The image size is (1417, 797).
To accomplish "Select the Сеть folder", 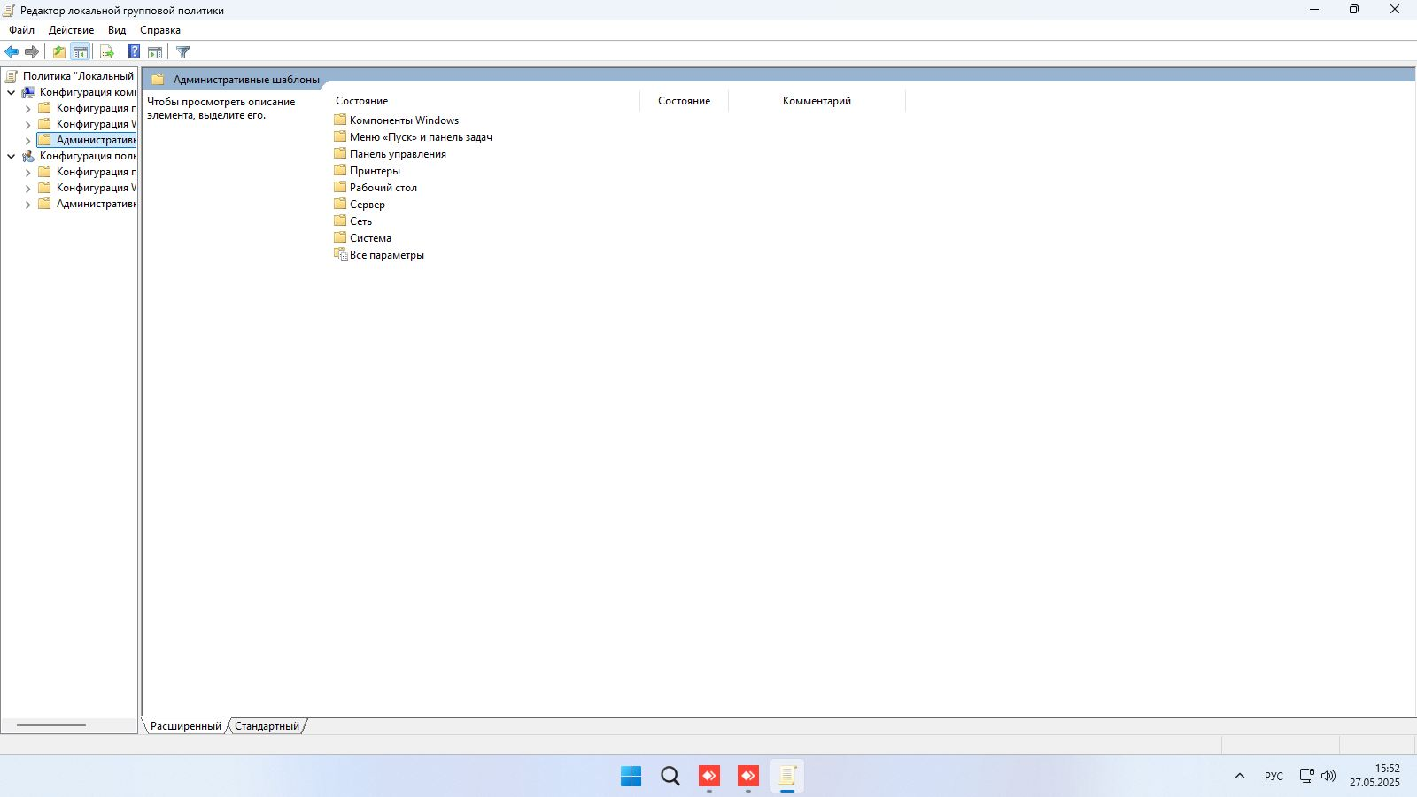I will tap(352, 221).
